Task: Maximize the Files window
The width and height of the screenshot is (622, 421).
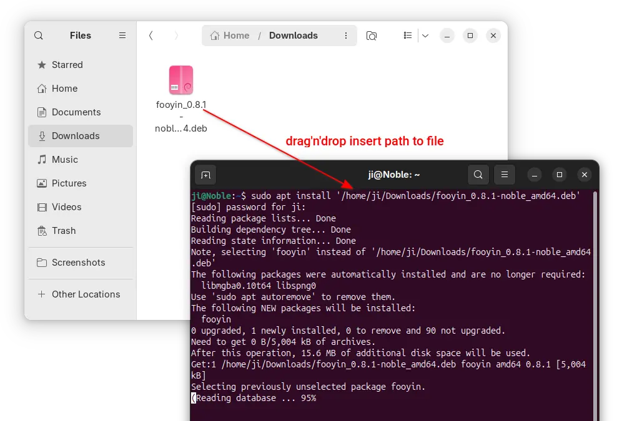Action: pos(470,36)
